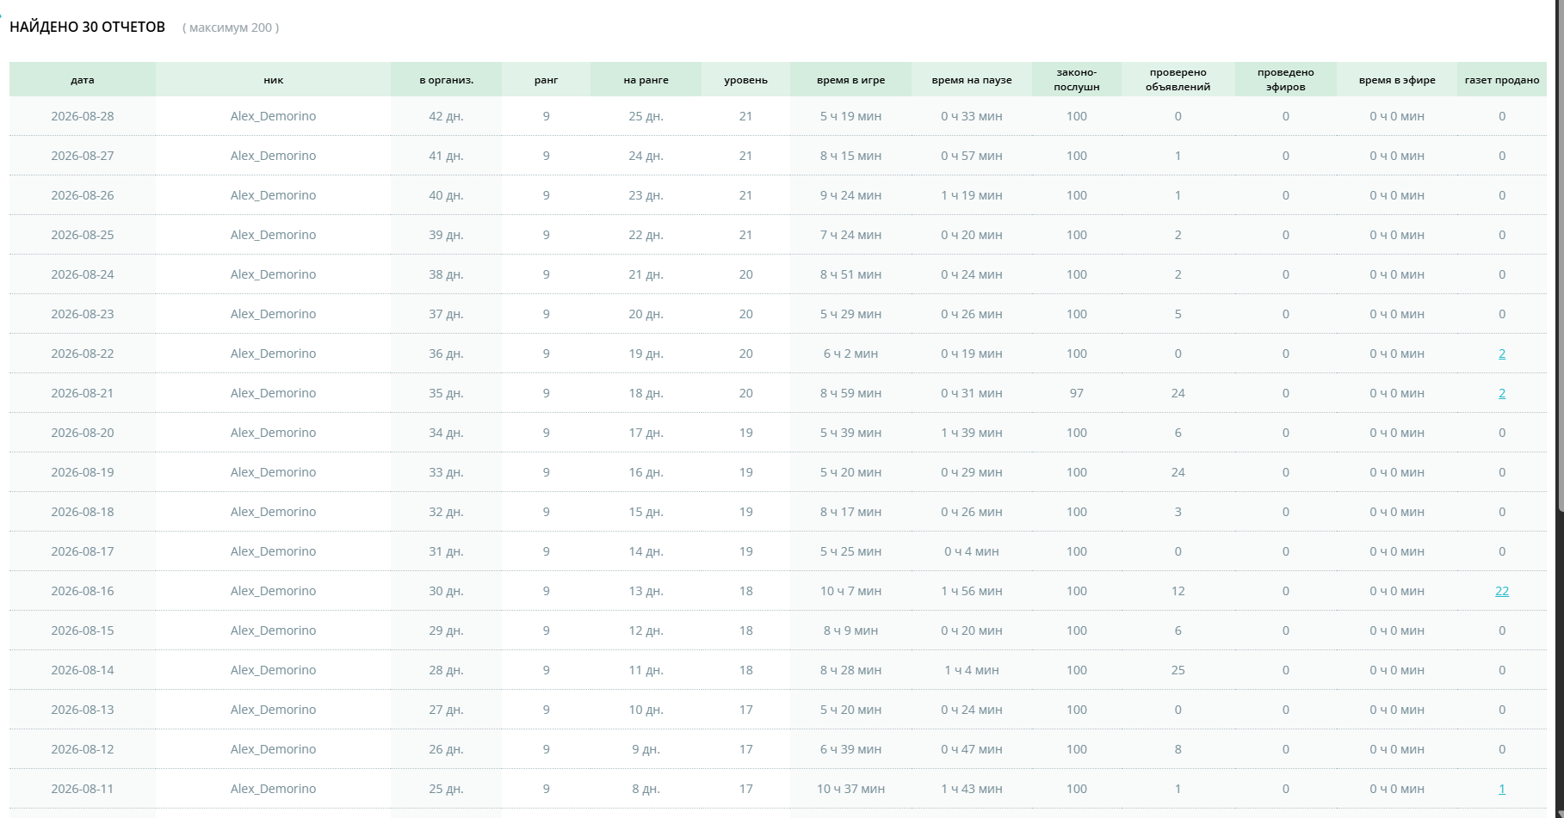Screen dimensions: 1564x818
Task: Sort by the дата column header
Action: point(83,80)
